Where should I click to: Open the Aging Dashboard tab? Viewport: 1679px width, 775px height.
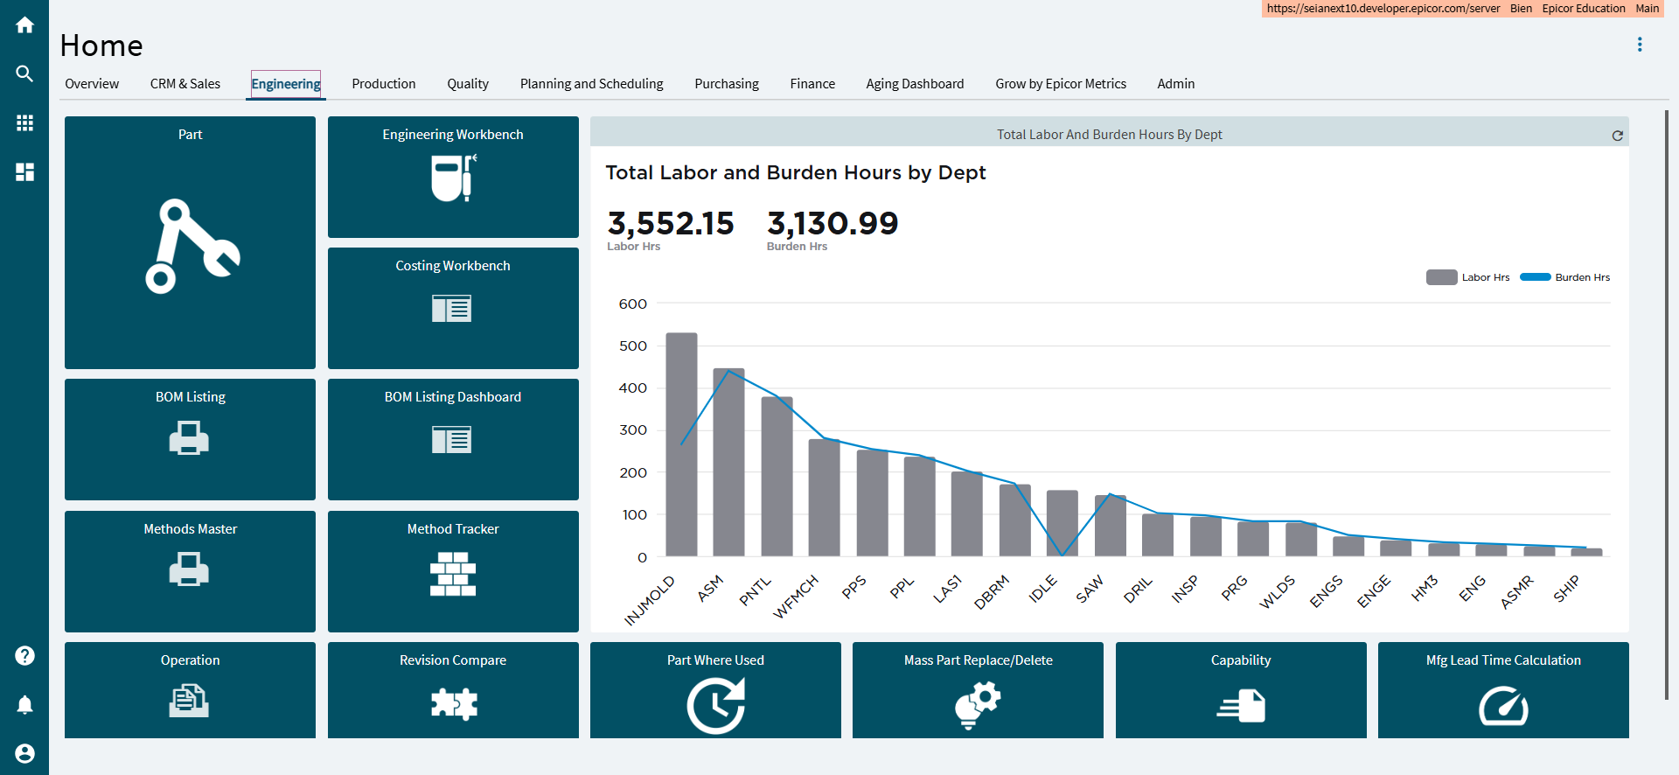pos(915,84)
